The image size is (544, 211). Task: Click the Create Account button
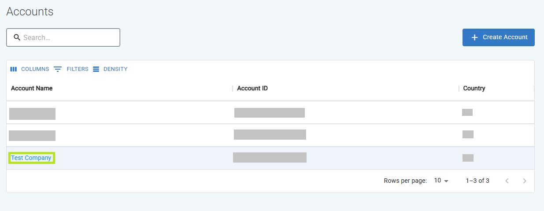(498, 37)
